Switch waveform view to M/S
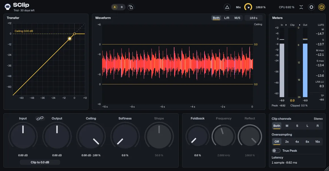The height and width of the screenshot is (171, 329). click(237, 18)
